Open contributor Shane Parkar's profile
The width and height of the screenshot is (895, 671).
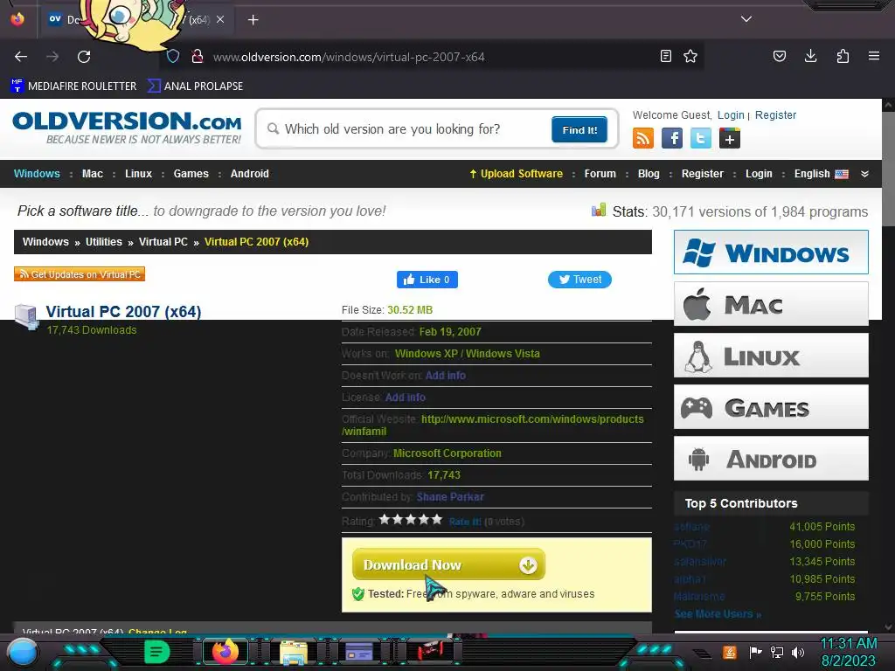coord(450,497)
